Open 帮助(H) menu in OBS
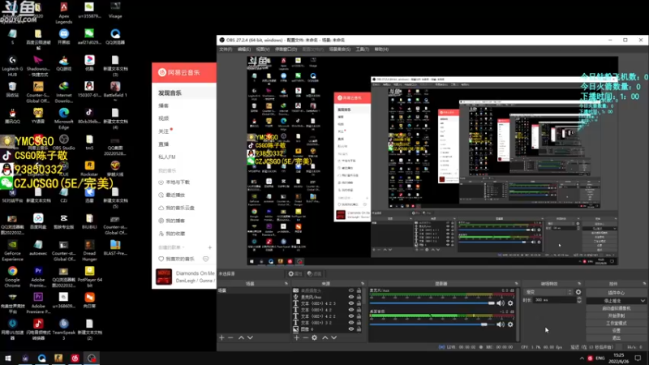Image resolution: width=649 pixels, height=365 pixels. pyautogui.click(x=381, y=49)
